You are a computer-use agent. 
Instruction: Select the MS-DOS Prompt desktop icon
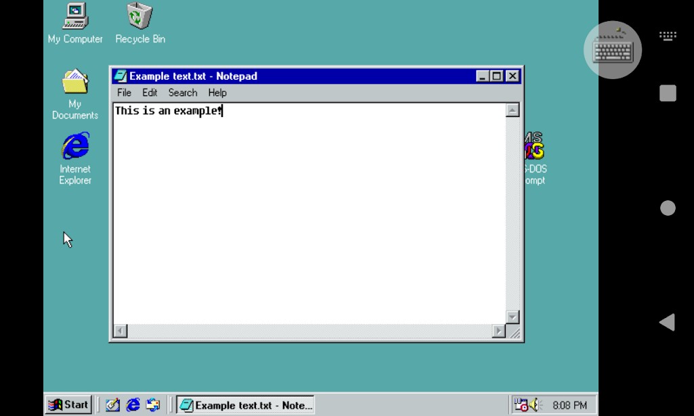point(535,158)
